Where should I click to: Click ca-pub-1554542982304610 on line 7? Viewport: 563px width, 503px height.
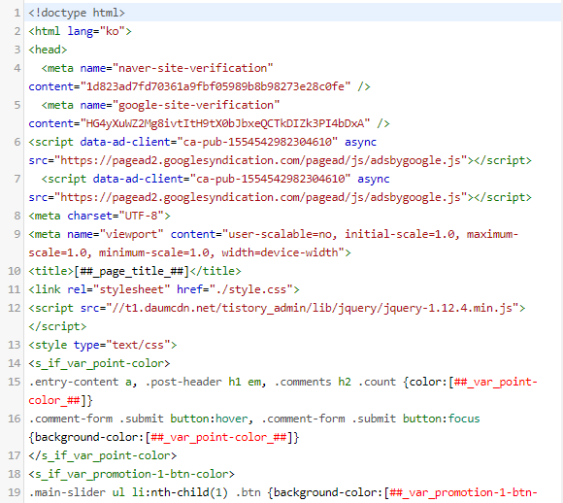[x=270, y=179]
